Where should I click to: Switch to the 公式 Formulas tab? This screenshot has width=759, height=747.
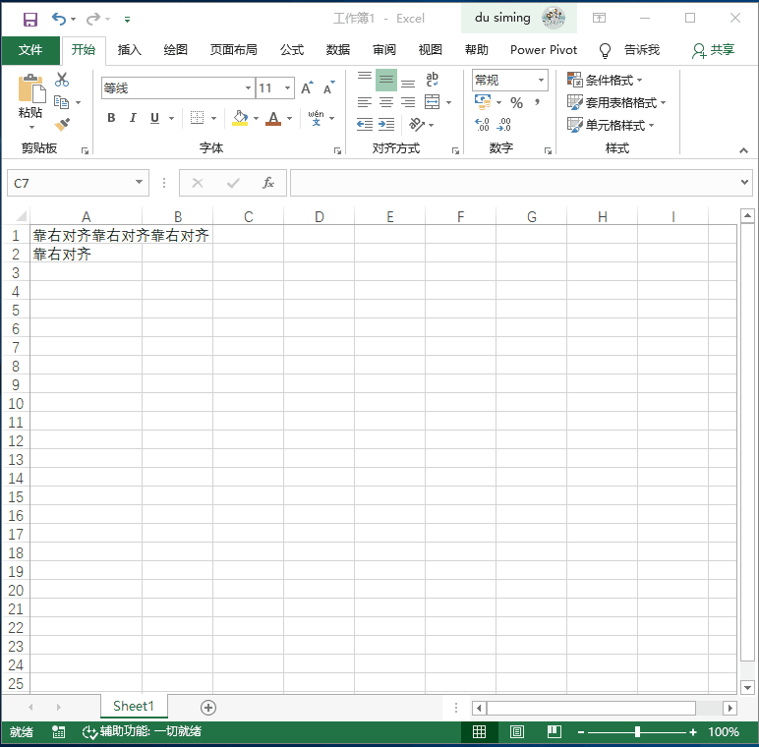pyautogui.click(x=292, y=50)
